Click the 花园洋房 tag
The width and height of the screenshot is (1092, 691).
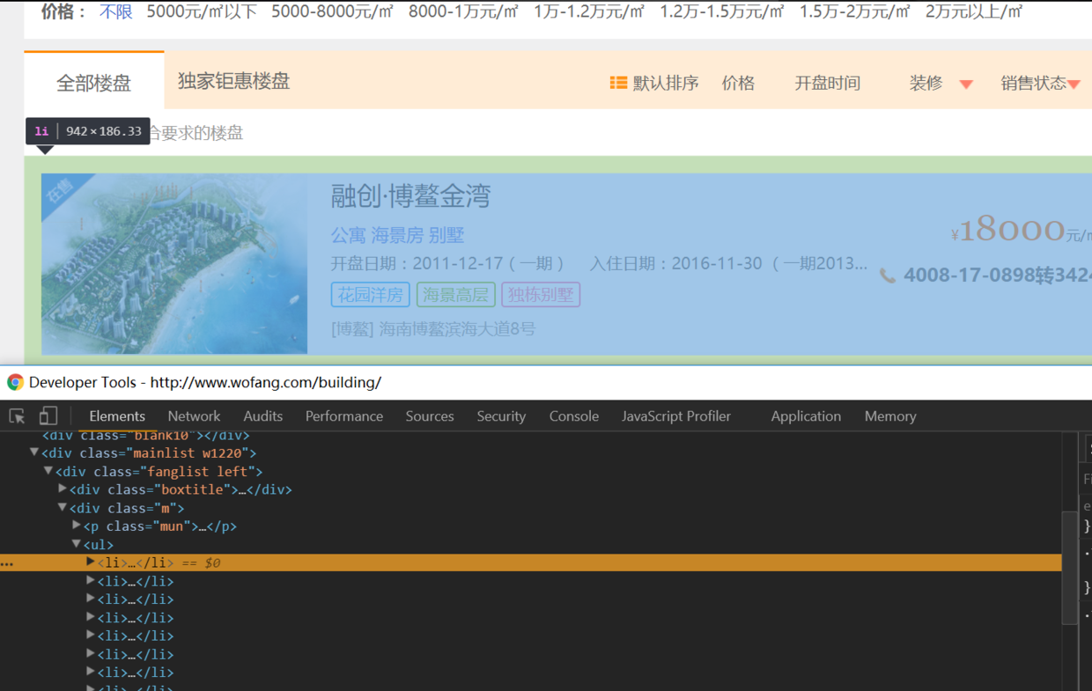(371, 294)
